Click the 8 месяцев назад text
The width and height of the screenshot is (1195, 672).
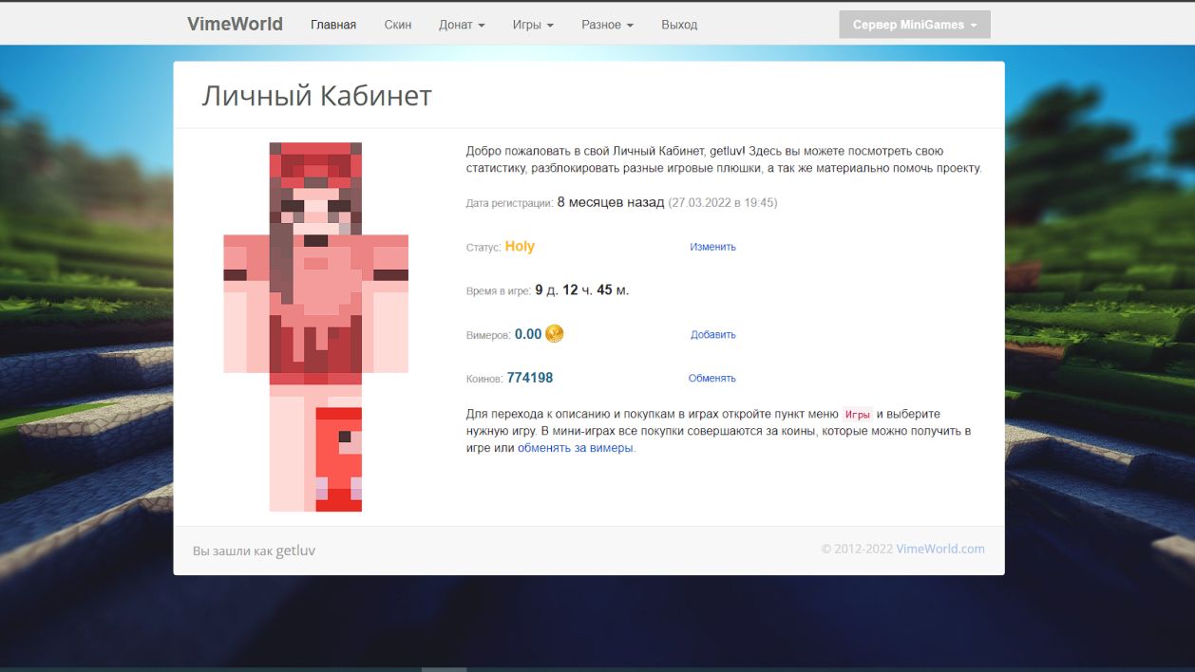pyautogui.click(x=611, y=203)
